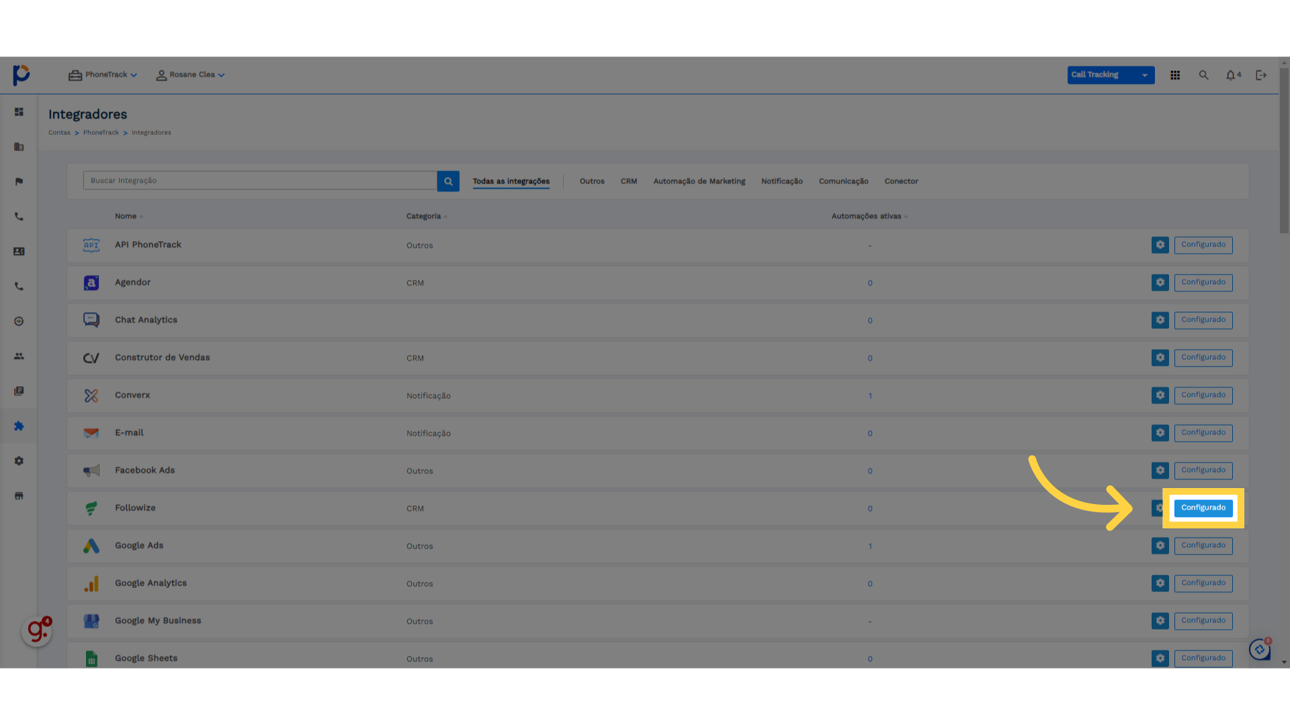This screenshot has height=725, width=1290.
Task: Open gear settings for Google Ads row
Action: [1160, 546]
